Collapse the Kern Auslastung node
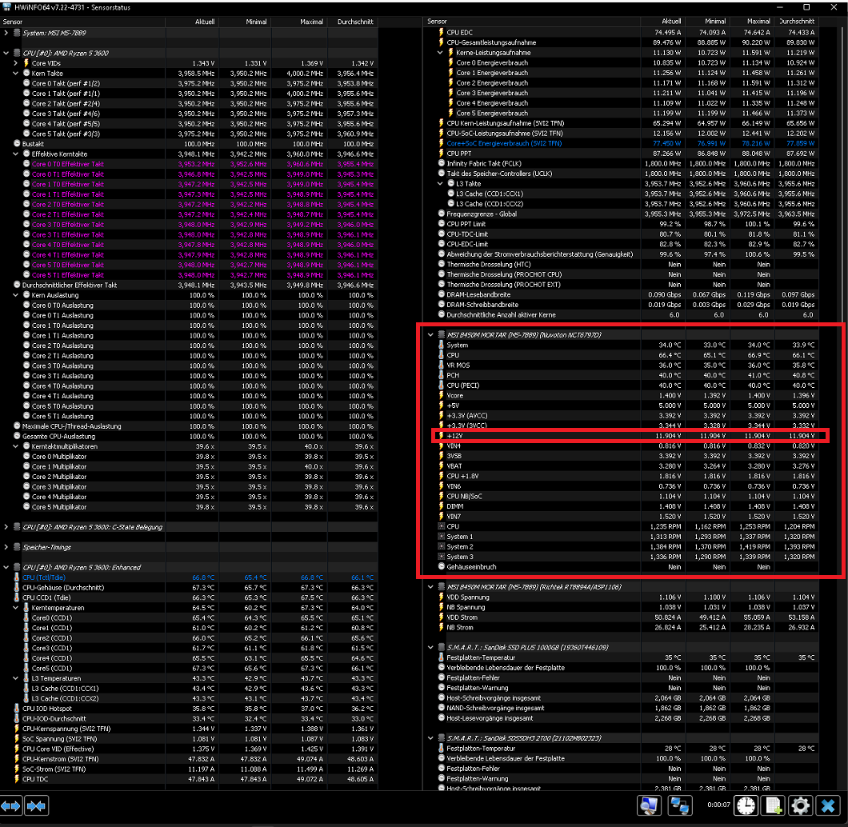848x827 pixels. click(x=16, y=295)
